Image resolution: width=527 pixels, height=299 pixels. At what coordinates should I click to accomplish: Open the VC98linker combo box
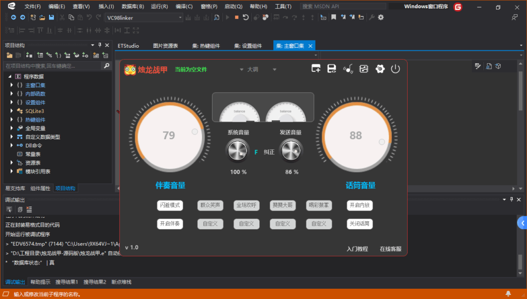[x=144, y=17]
